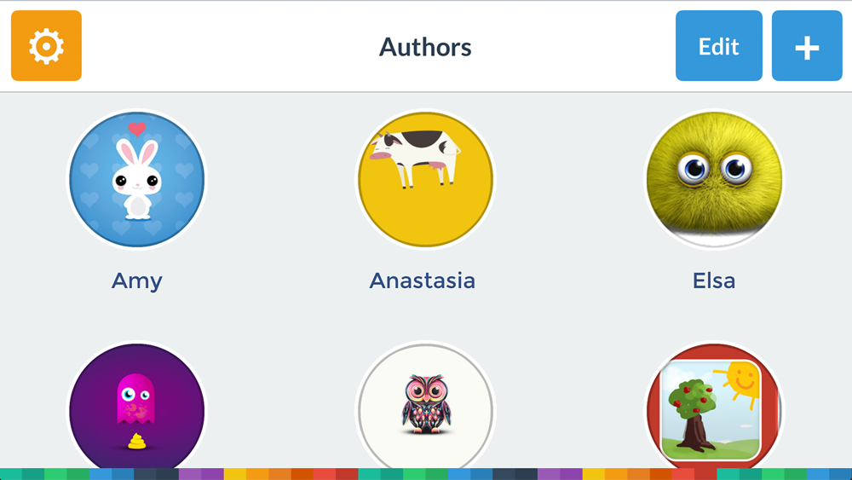Click the Elsa name label
The height and width of the screenshot is (480, 852).
click(x=714, y=280)
